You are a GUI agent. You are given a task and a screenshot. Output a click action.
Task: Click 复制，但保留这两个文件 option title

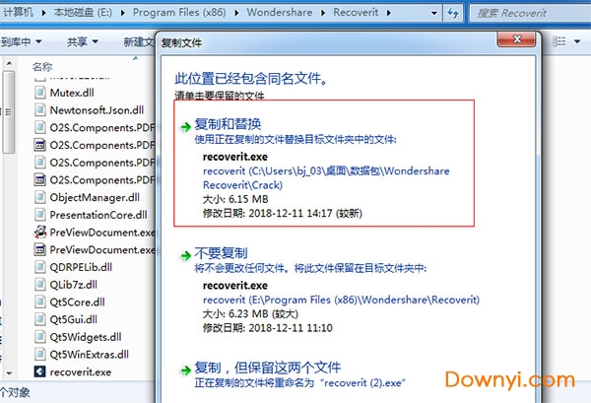[268, 368]
